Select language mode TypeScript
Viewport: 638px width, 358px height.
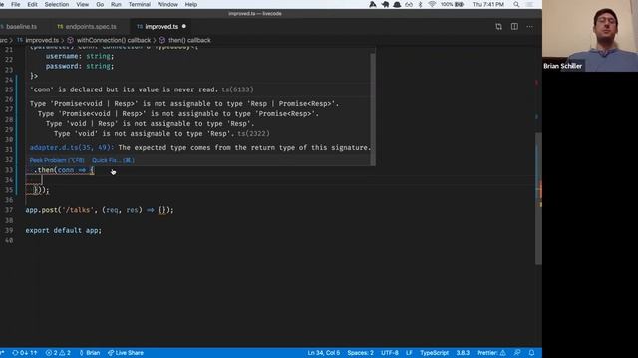tap(435, 353)
